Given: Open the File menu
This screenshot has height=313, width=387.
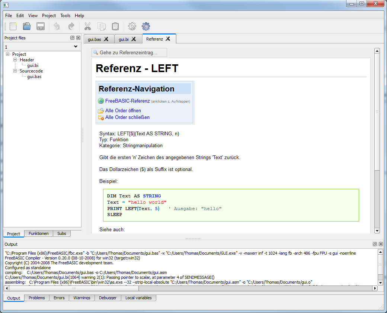Looking at the screenshot, I should click(x=9, y=16).
